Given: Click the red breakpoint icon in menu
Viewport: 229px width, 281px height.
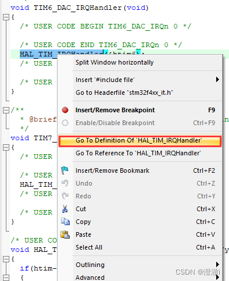Looking at the screenshot, I should 65,110.
